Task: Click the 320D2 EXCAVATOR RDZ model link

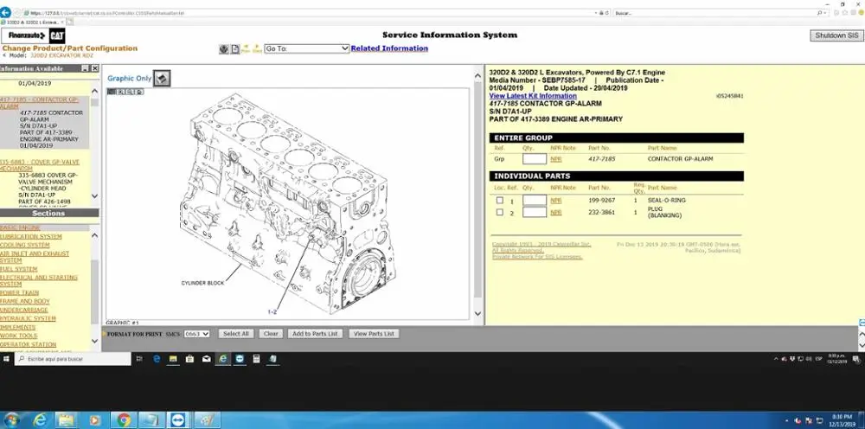Action: point(61,55)
